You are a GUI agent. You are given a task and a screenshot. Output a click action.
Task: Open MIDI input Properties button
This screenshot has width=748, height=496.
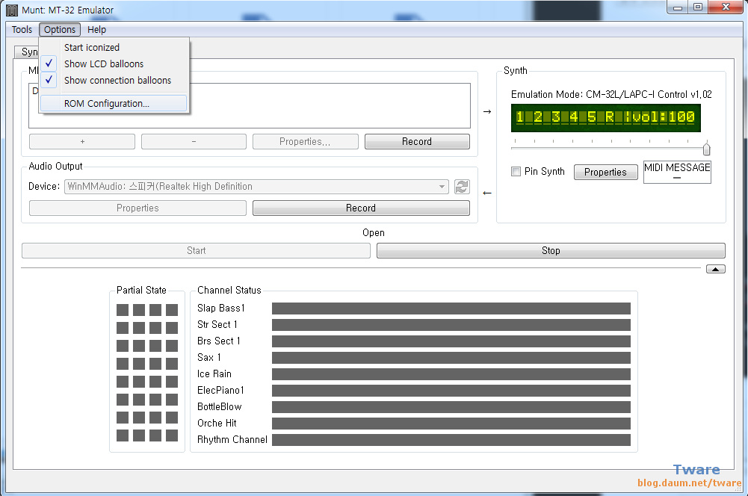click(306, 142)
